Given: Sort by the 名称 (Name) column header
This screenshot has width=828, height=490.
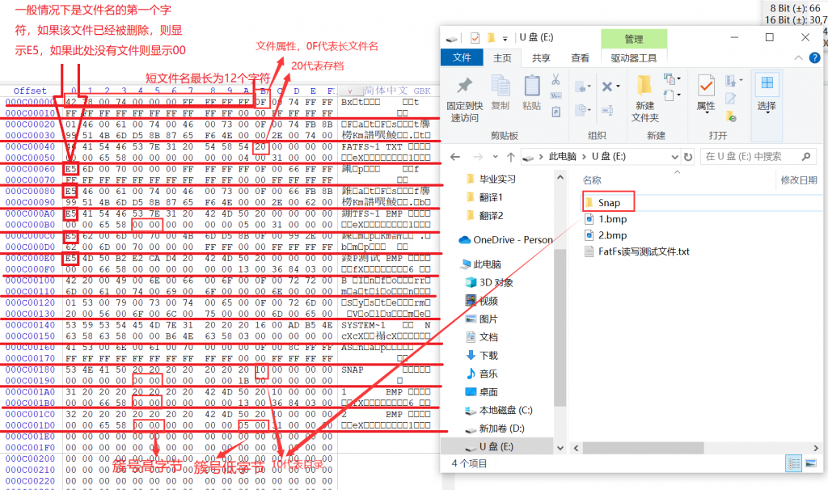Looking at the screenshot, I should coord(592,180).
